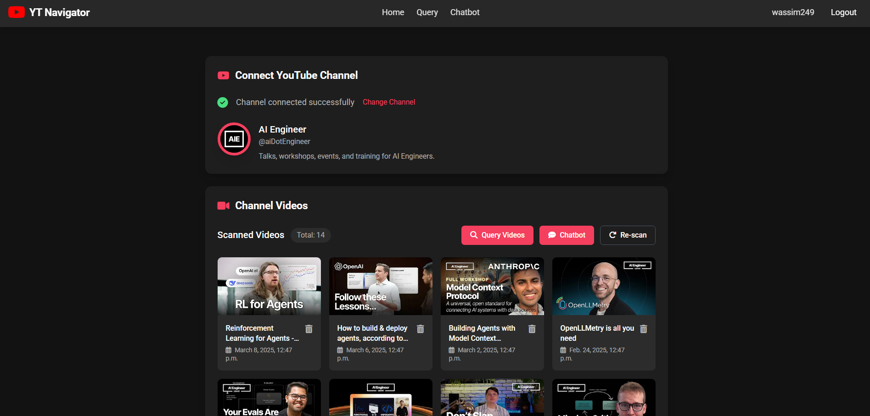Open the Model Context Protocol workshop thumbnail

click(492, 286)
